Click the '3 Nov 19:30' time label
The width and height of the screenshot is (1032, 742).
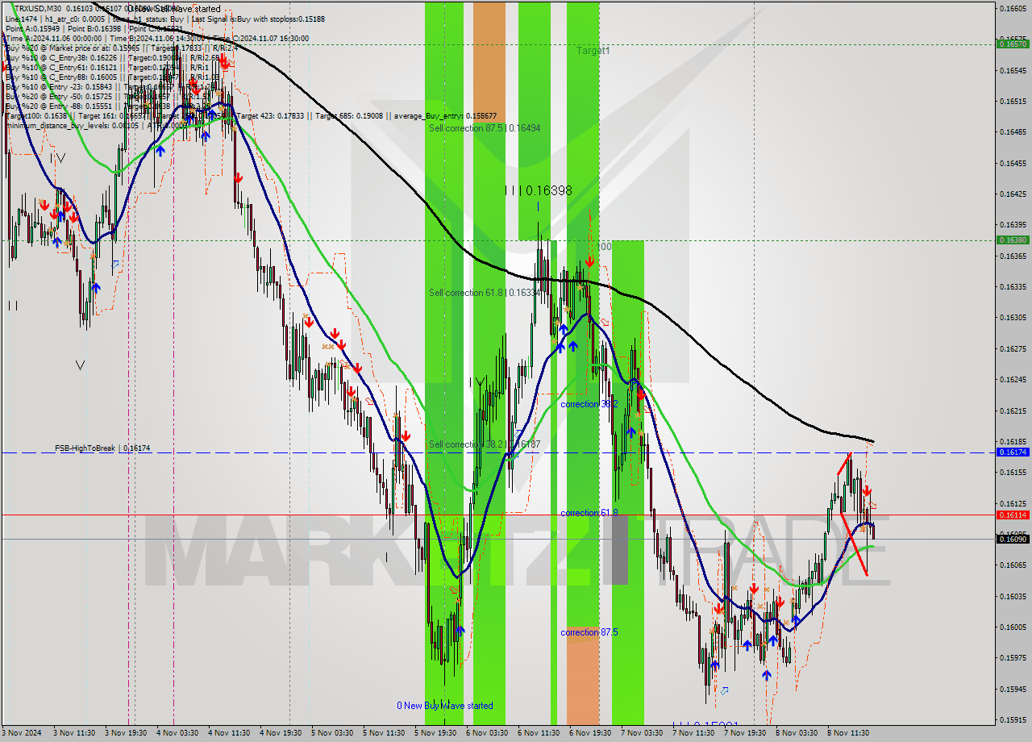click(x=126, y=733)
